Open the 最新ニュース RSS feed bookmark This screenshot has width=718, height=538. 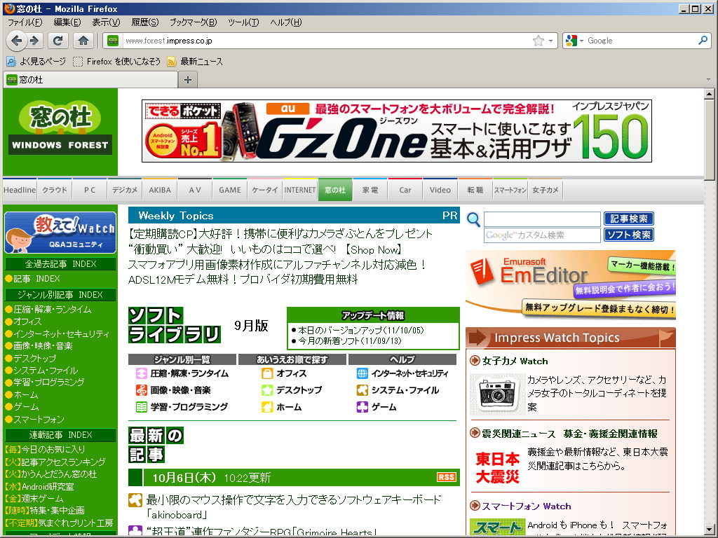click(x=195, y=62)
